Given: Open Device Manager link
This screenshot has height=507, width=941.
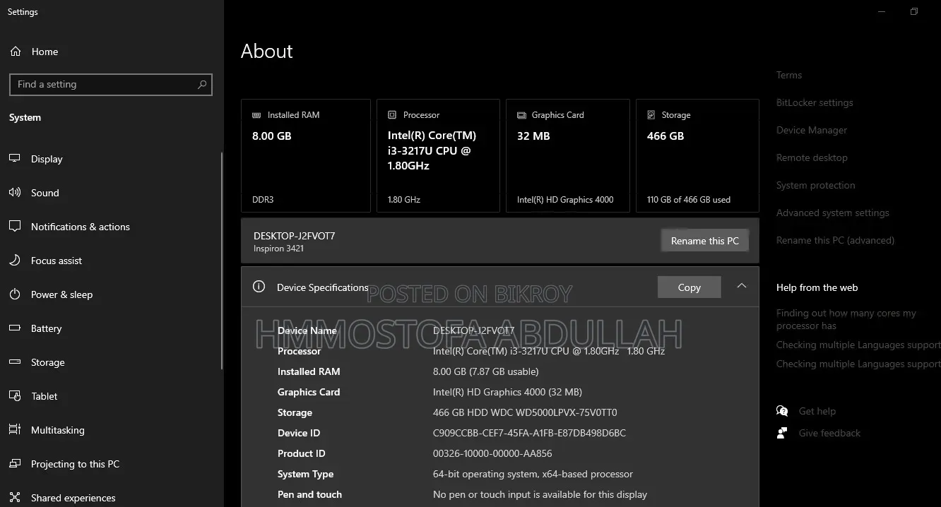Looking at the screenshot, I should (x=812, y=130).
